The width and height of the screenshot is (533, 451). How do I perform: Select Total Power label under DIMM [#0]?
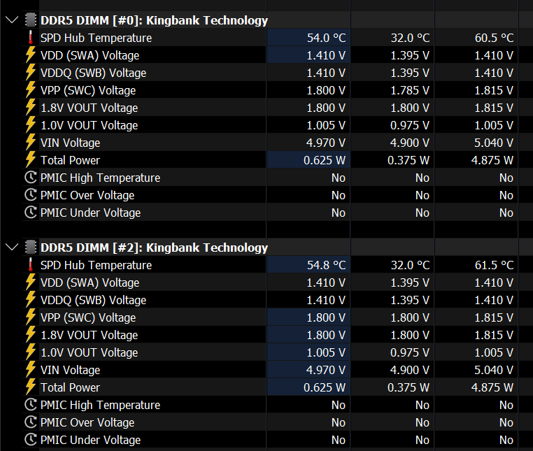(71, 160)
